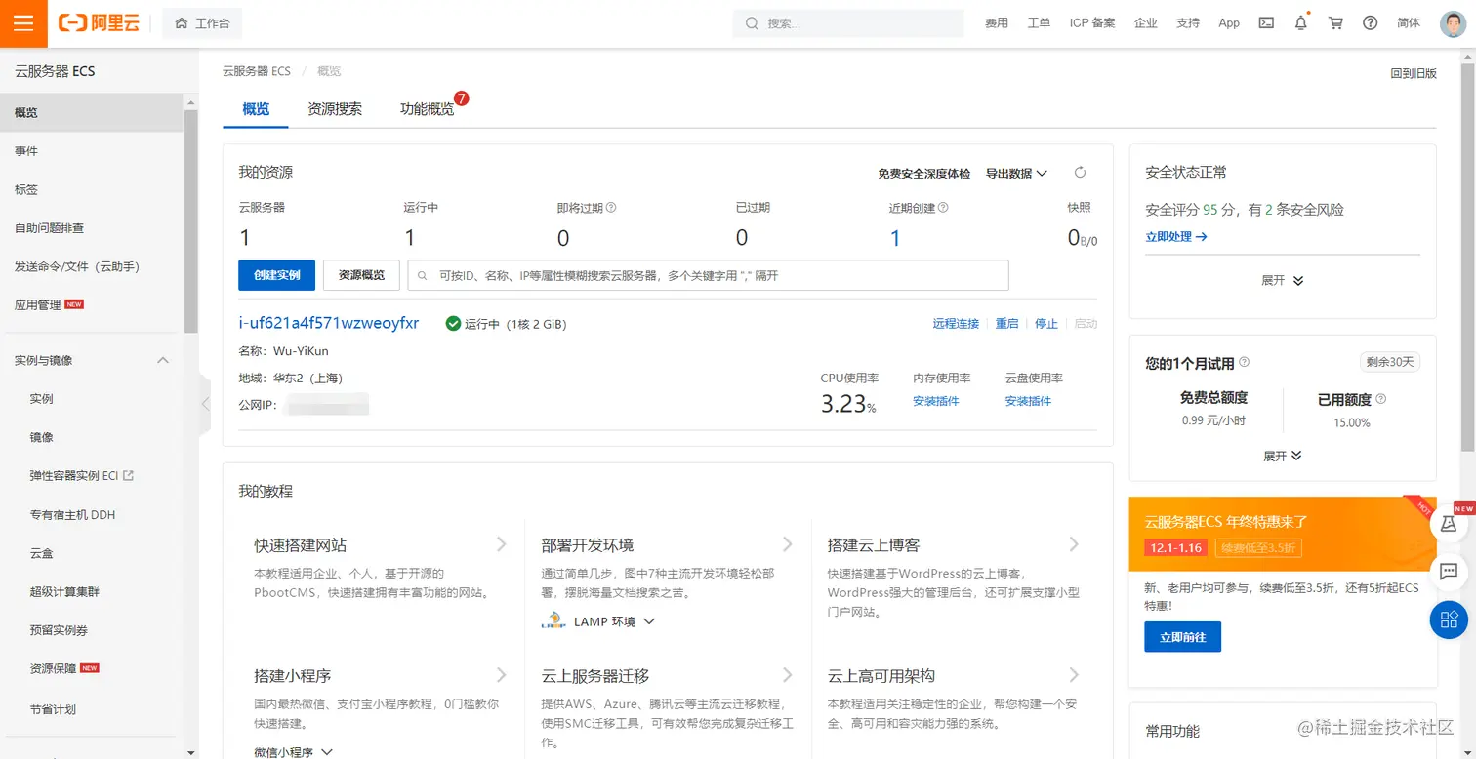This screenshot has width=1476, height=759.
Task: Open the orange hamburger menu
Action: (23, 23)
